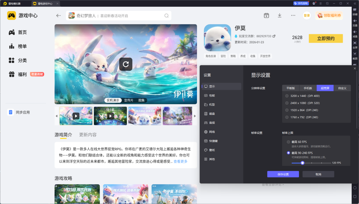Open the three-dots more menu
359x204 pixels.
pos(293,16)
